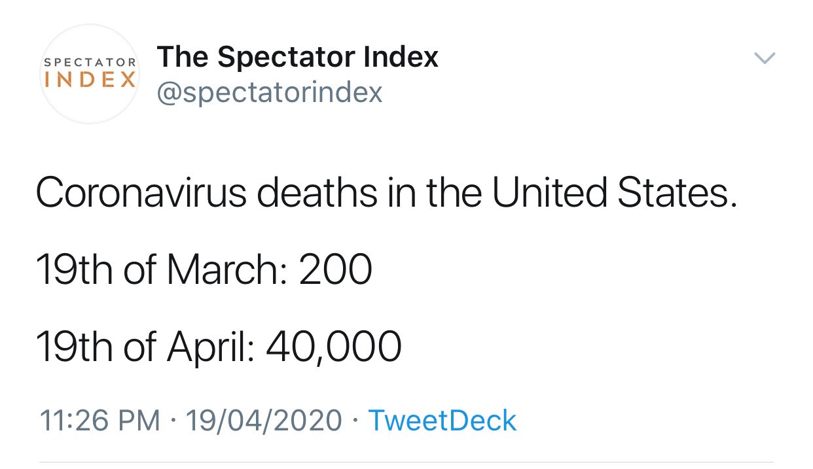Click the tweet timestamp 11:26 PM
Image resolution: width=813 pixels, height=469 pixels.
click(x=98, y=421)
